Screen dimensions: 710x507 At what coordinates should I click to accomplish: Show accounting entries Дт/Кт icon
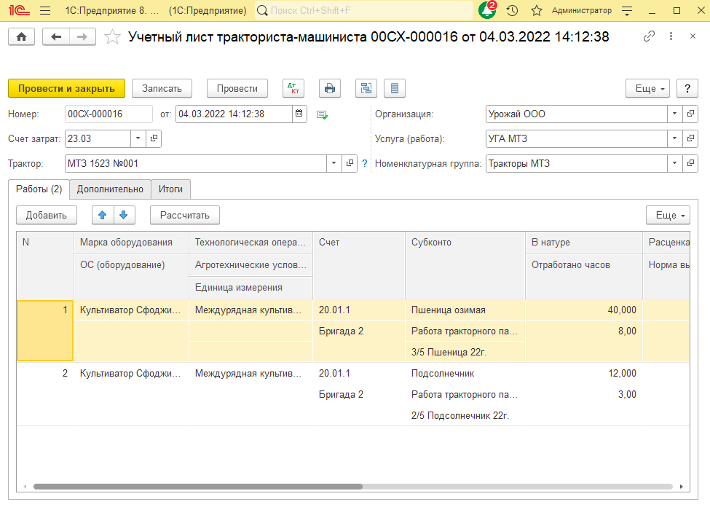(294, 88)
